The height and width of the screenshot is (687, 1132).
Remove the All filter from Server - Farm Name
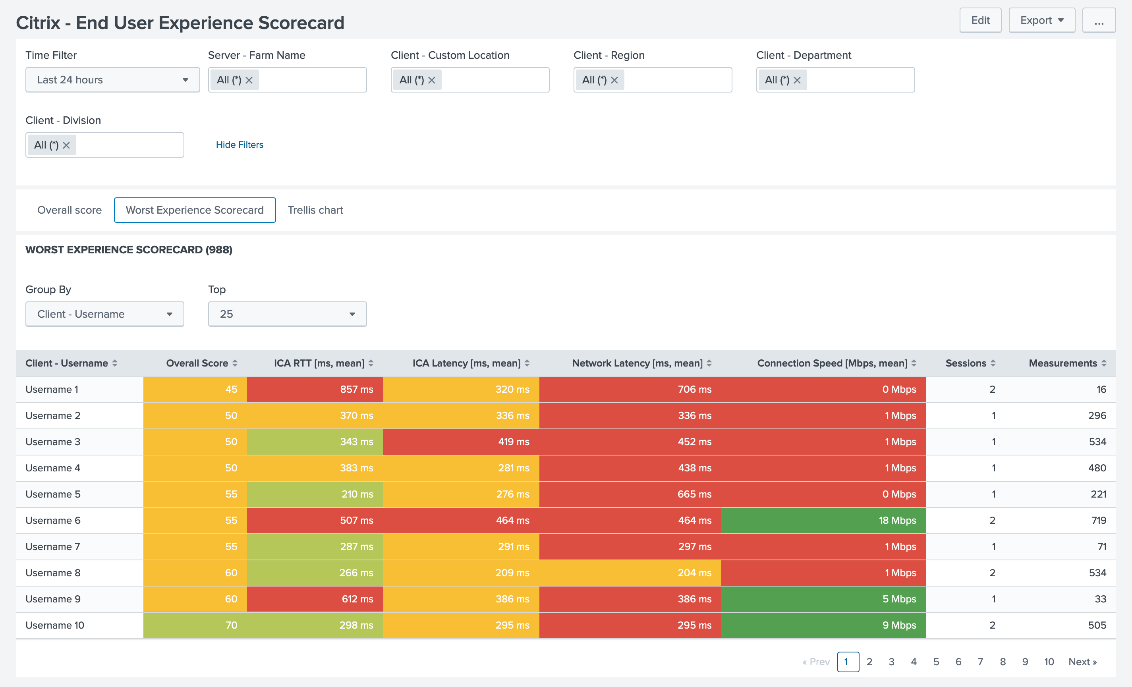[249, 79]
